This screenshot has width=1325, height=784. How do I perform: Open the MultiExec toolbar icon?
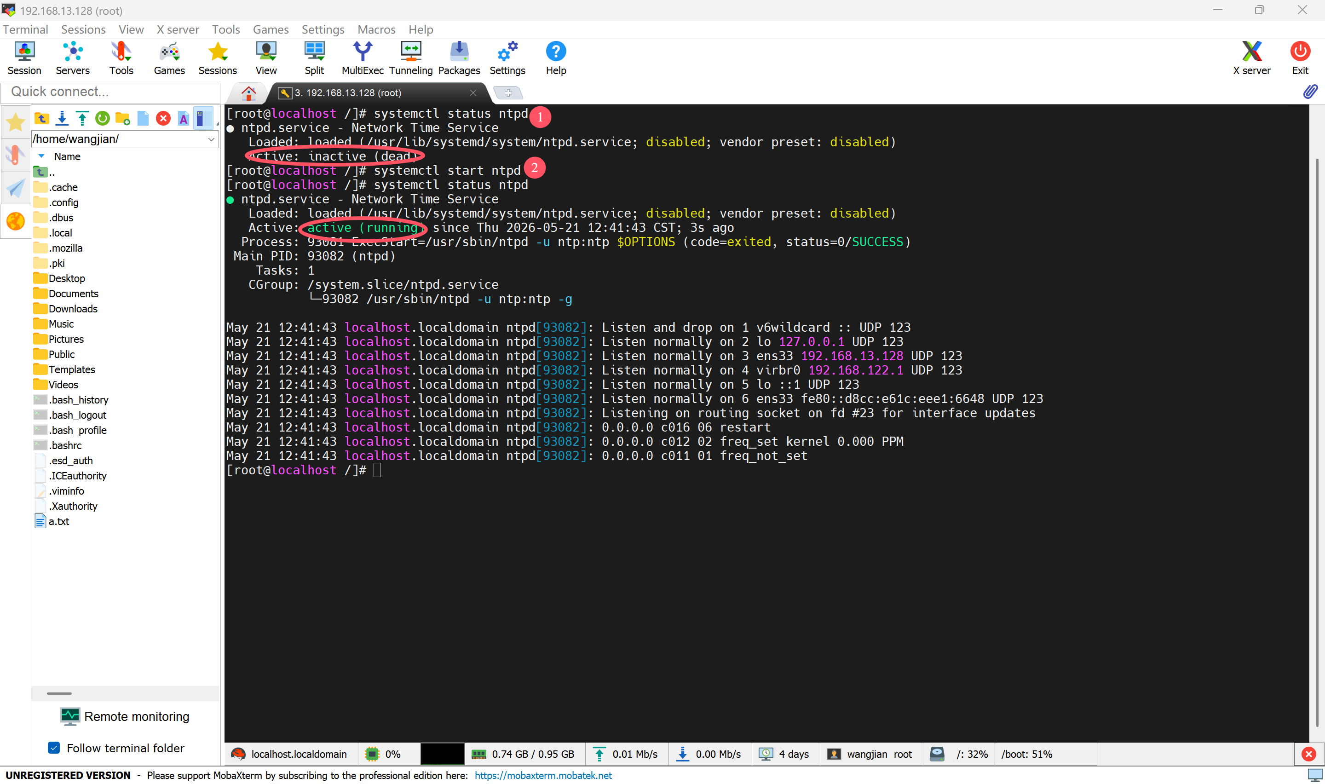pyautogui.click(x=362, y=58)
